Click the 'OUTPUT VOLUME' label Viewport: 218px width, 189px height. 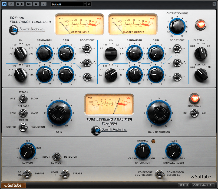[177, 13]
